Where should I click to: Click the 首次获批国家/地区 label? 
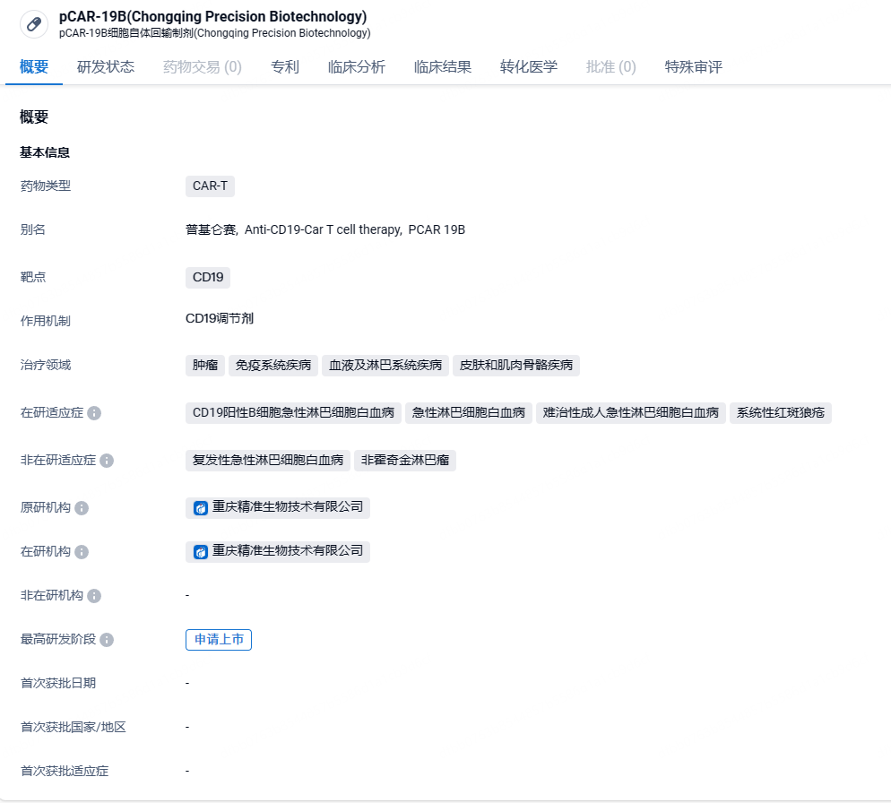pyautogui.click(x=73, y=728)
